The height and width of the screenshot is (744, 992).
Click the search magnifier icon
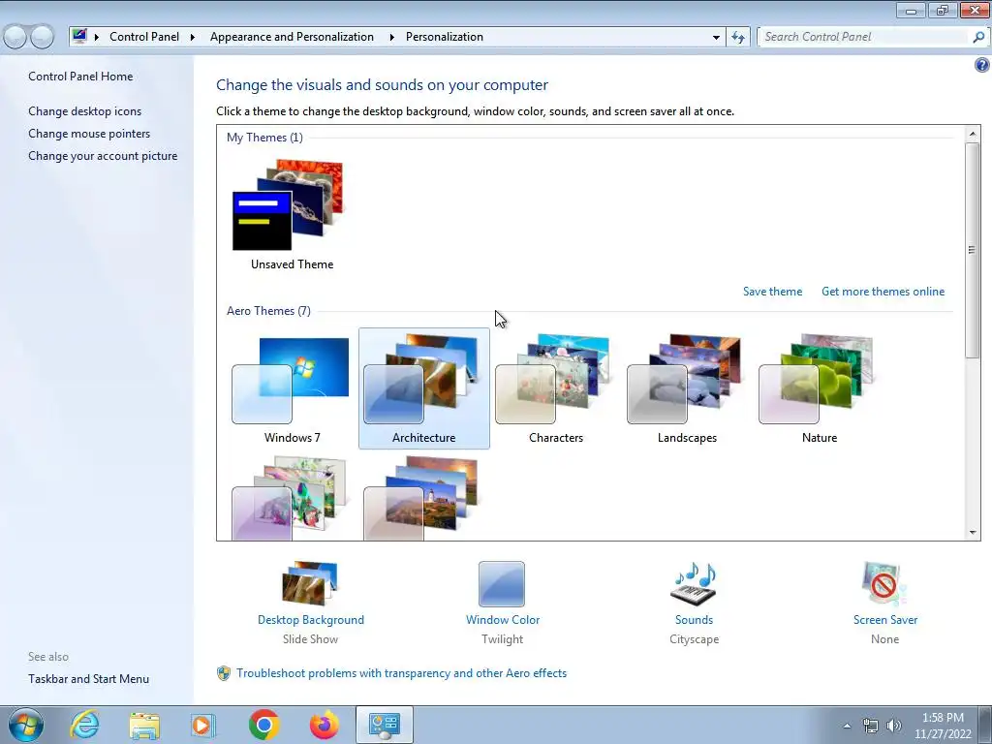978,37
